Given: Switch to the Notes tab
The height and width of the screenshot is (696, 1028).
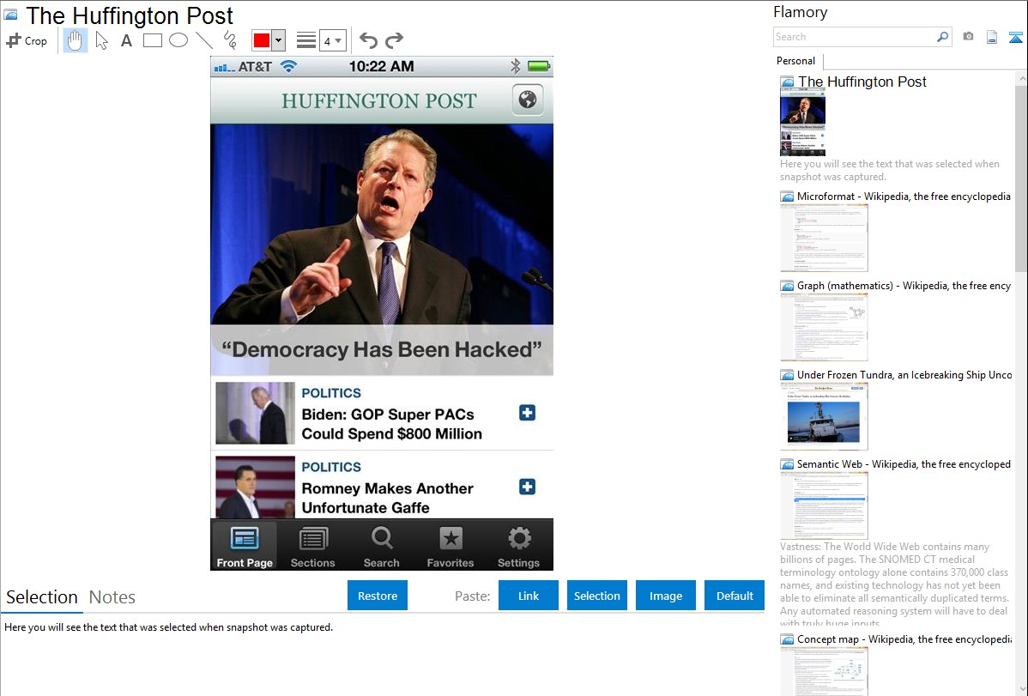Looking at the screenshot, I should coord(112,597).
